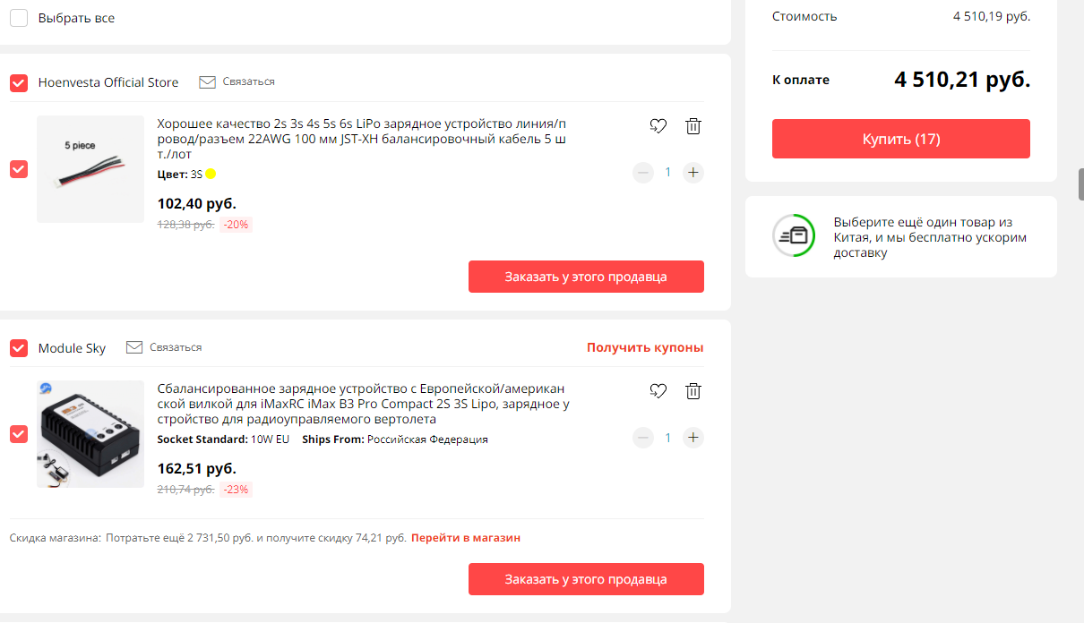Add LiPo cable item to wishlist heart
1084x623 pixels.
pos(658,126)
